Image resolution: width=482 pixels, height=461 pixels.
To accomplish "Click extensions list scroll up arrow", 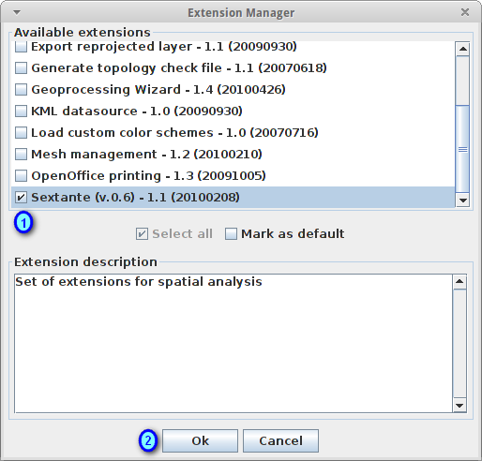I will (x=462, y=49).
